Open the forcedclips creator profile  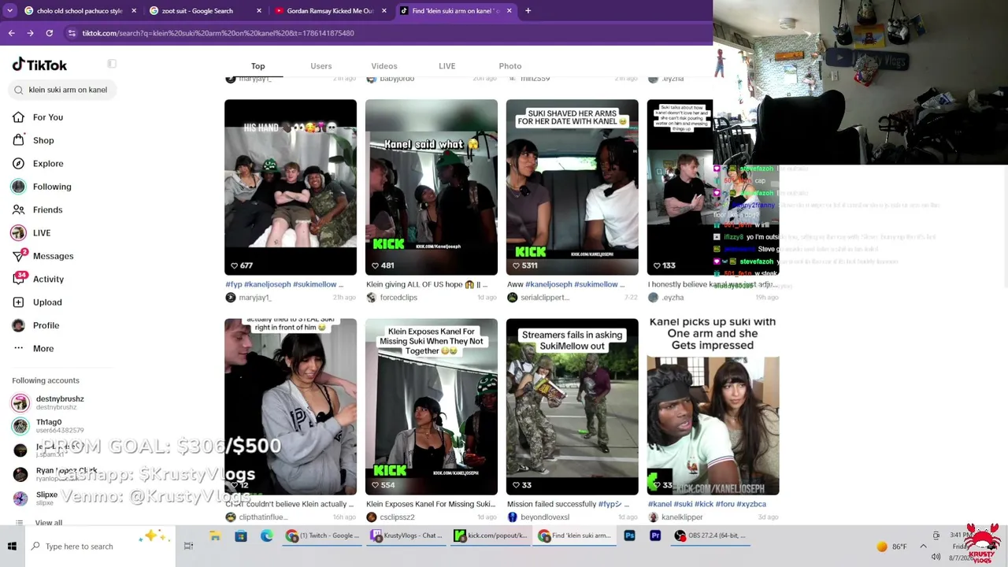[x=398, y=298]
